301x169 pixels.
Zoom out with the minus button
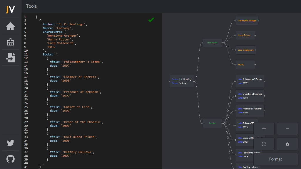(x=287, y=129)
